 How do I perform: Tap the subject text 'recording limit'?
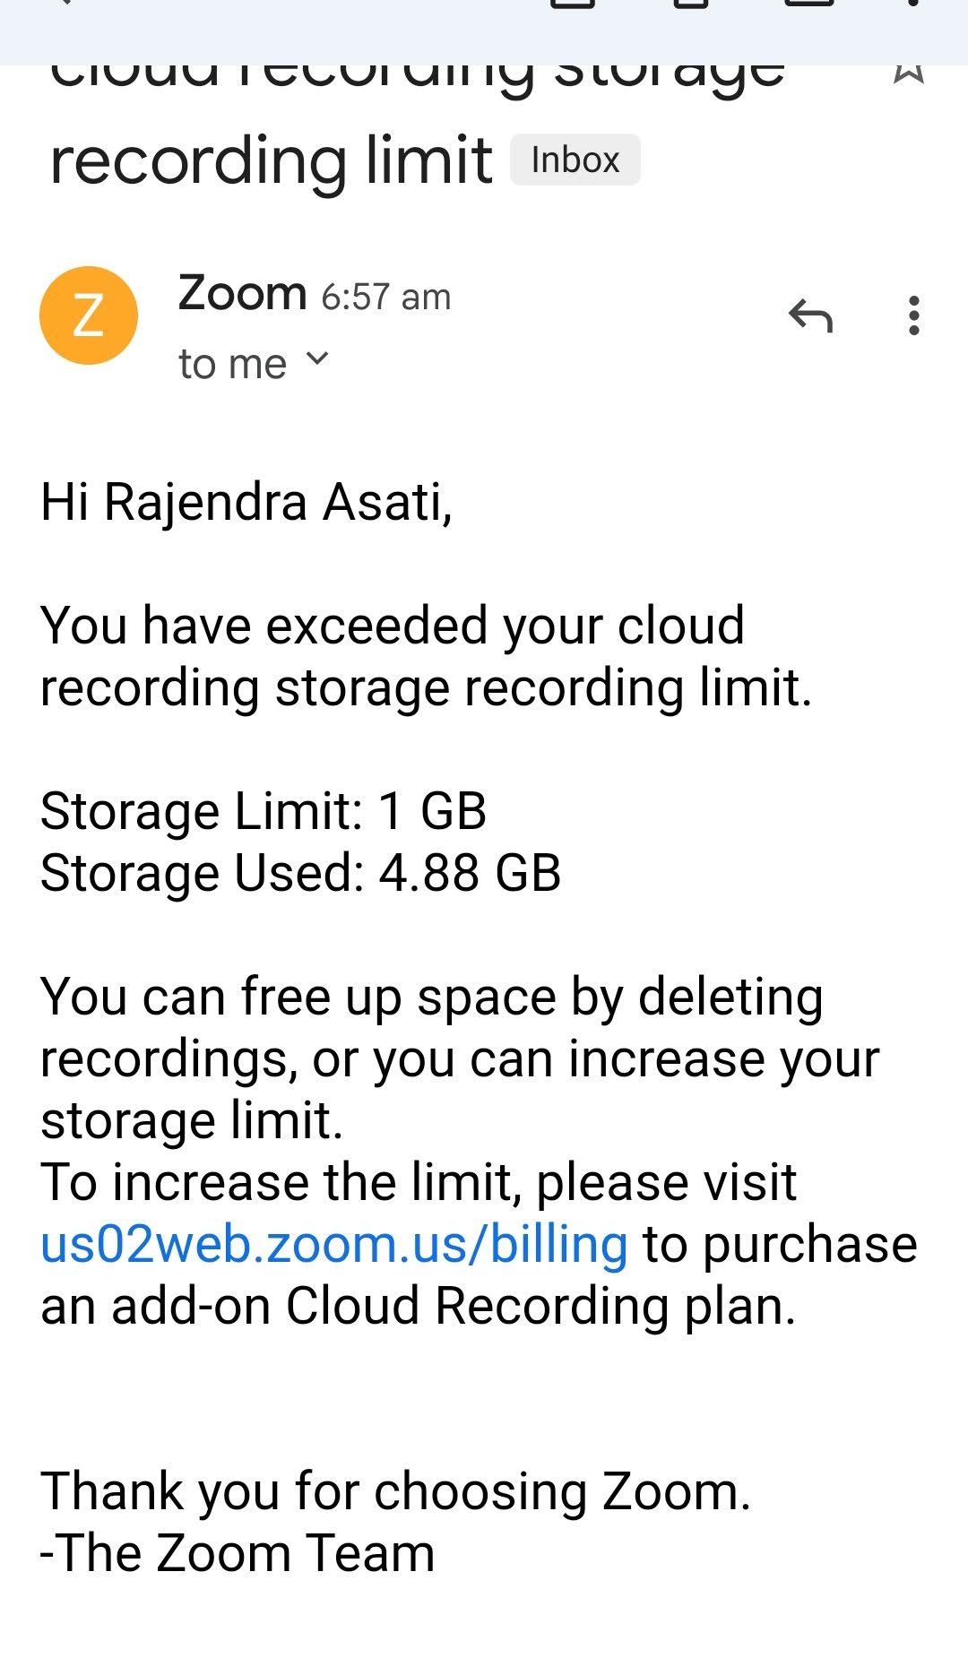click(x=271, y=161)
